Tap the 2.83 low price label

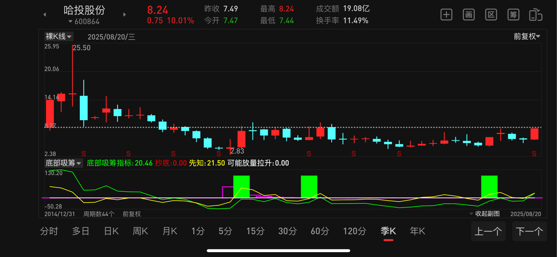pos(237,151)
